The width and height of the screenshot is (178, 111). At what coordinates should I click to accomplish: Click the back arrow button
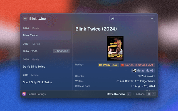pos(25,19)
